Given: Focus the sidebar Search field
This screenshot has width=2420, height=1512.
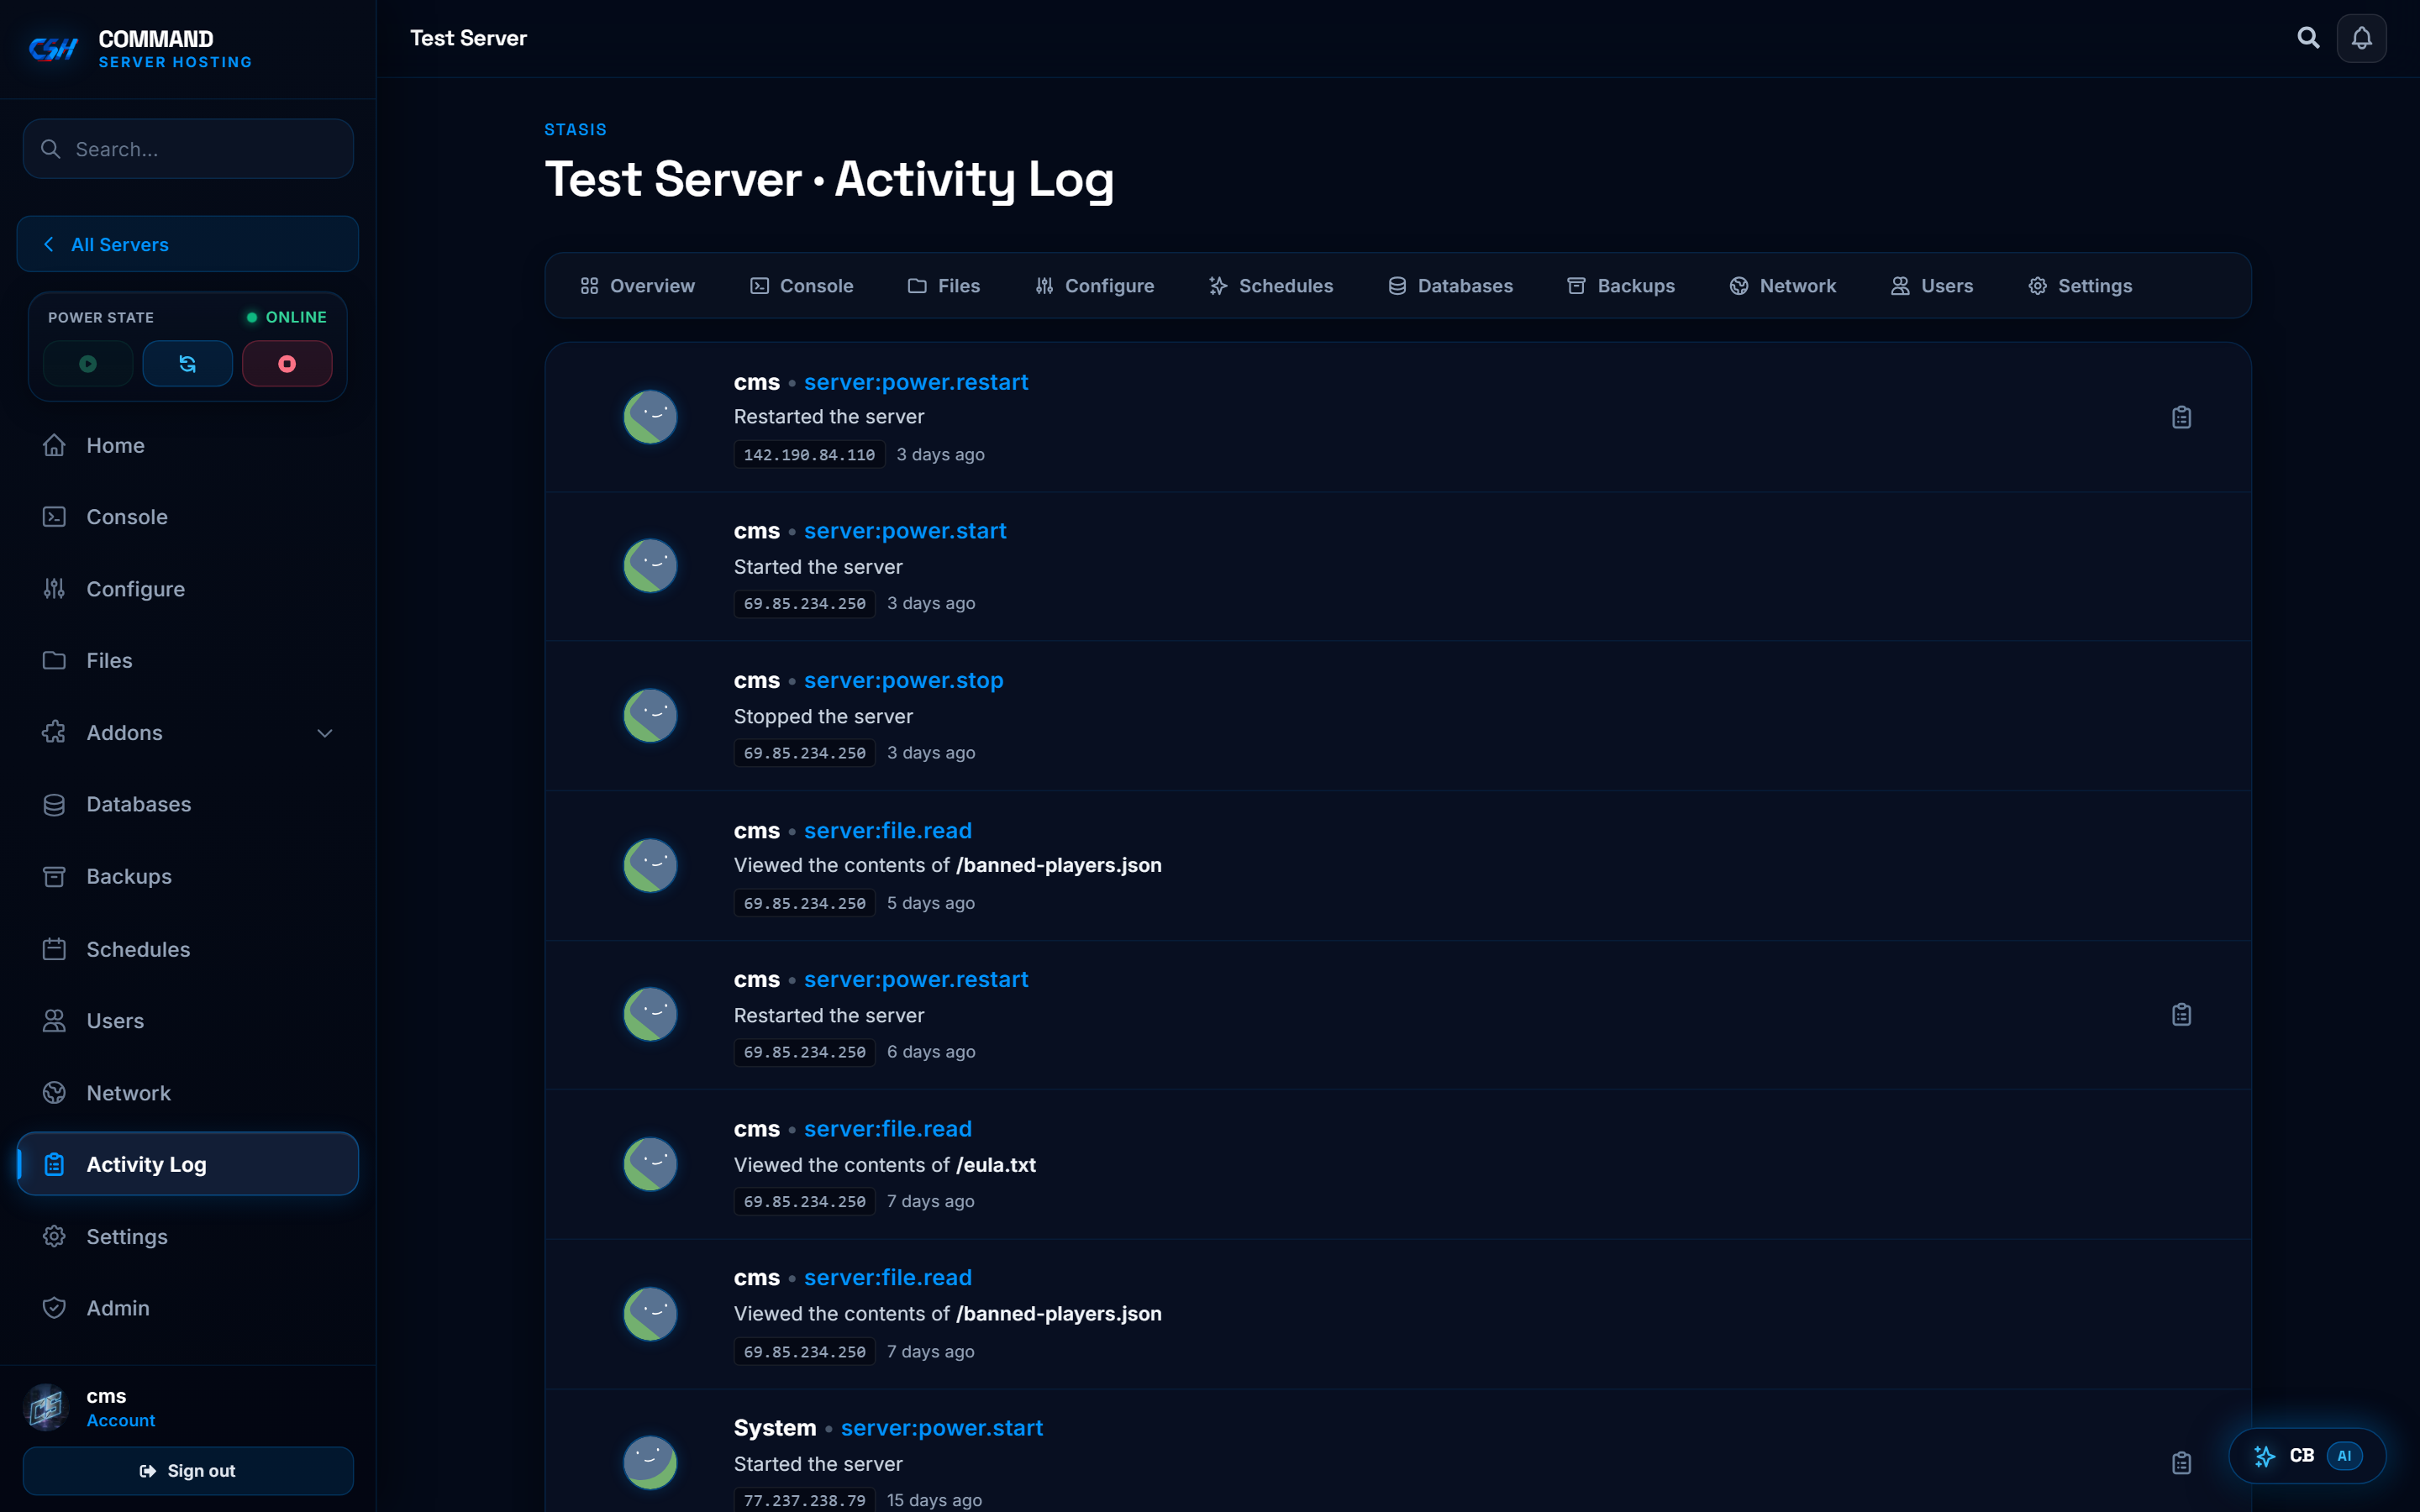Looking at the screenshot, I should (188, 149).
